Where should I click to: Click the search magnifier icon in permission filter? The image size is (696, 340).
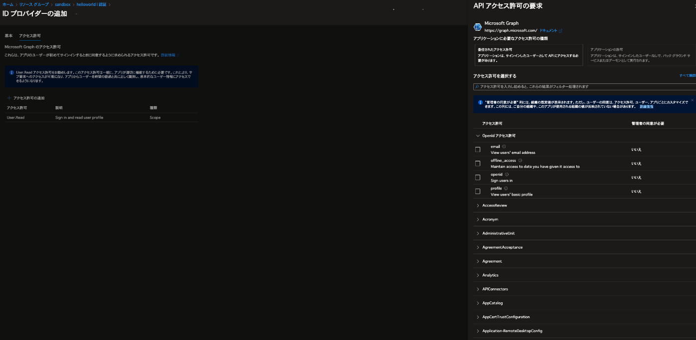[477, 86]
